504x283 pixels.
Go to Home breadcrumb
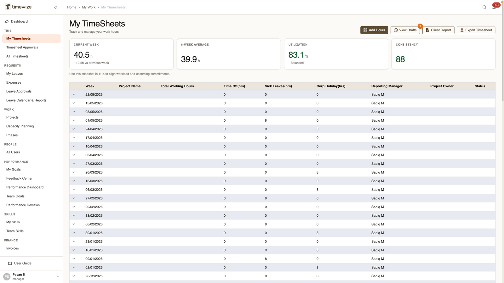pos(72,7)
